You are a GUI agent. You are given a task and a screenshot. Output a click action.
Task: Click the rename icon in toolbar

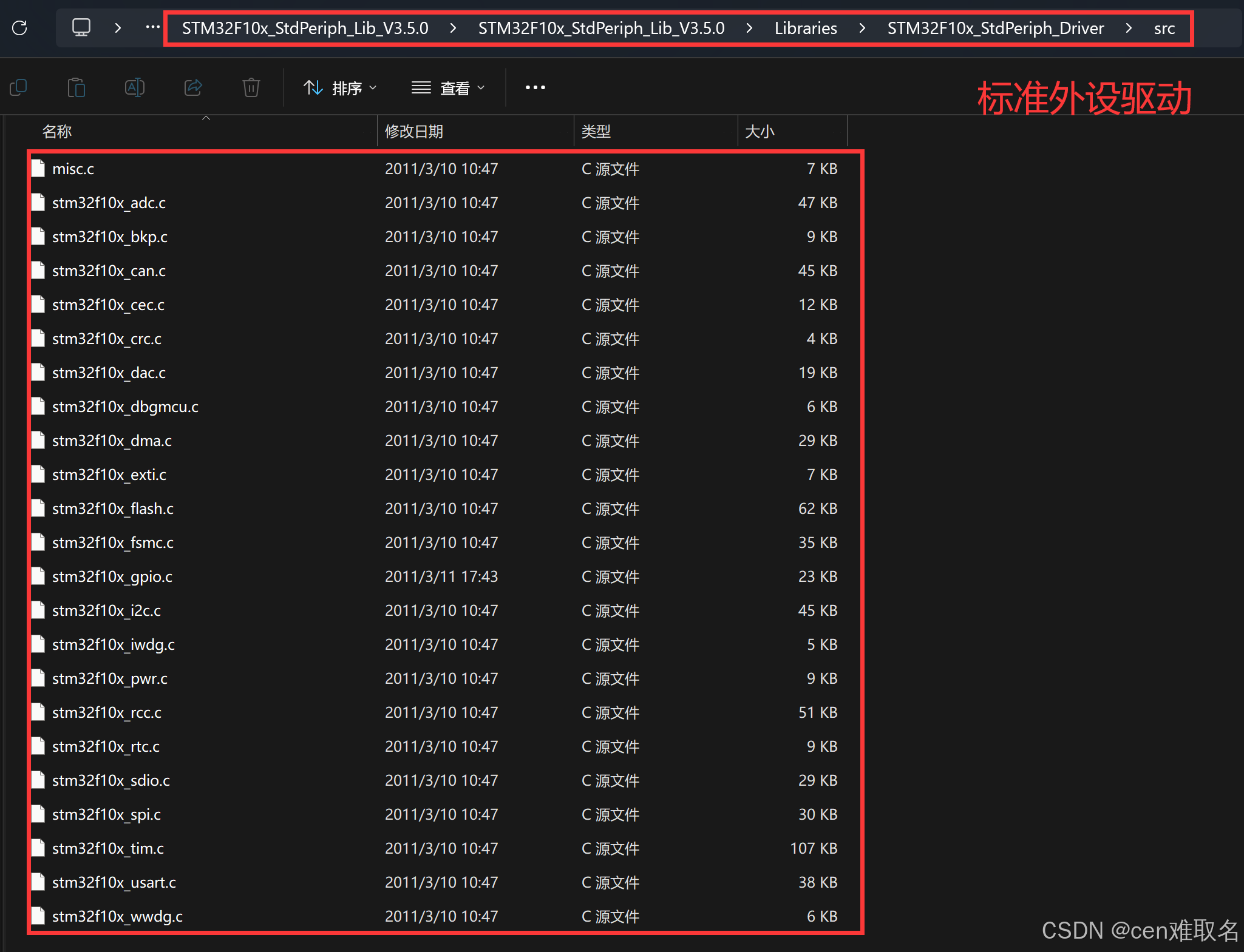click(134, 88)
